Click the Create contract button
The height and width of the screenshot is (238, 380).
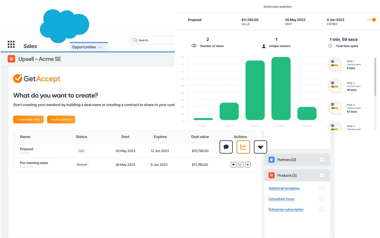pyautogui.click(x=61, y=119)
